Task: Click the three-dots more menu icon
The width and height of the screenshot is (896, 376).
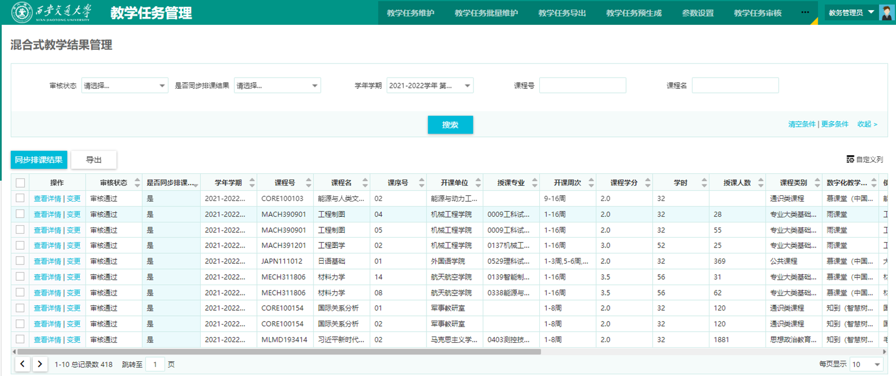Action: coord(805,12)
